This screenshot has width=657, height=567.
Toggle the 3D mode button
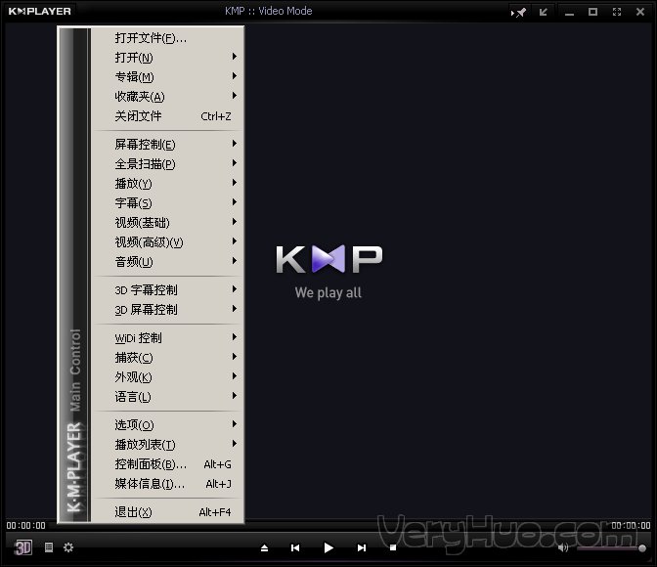coord(23,547)
